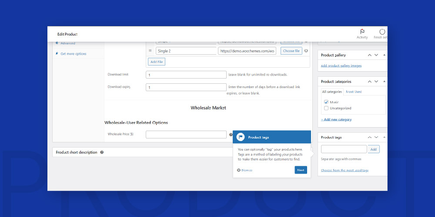
Task: Open the Get more options tab
Action: pyautogui.click(x=73, y=54)
